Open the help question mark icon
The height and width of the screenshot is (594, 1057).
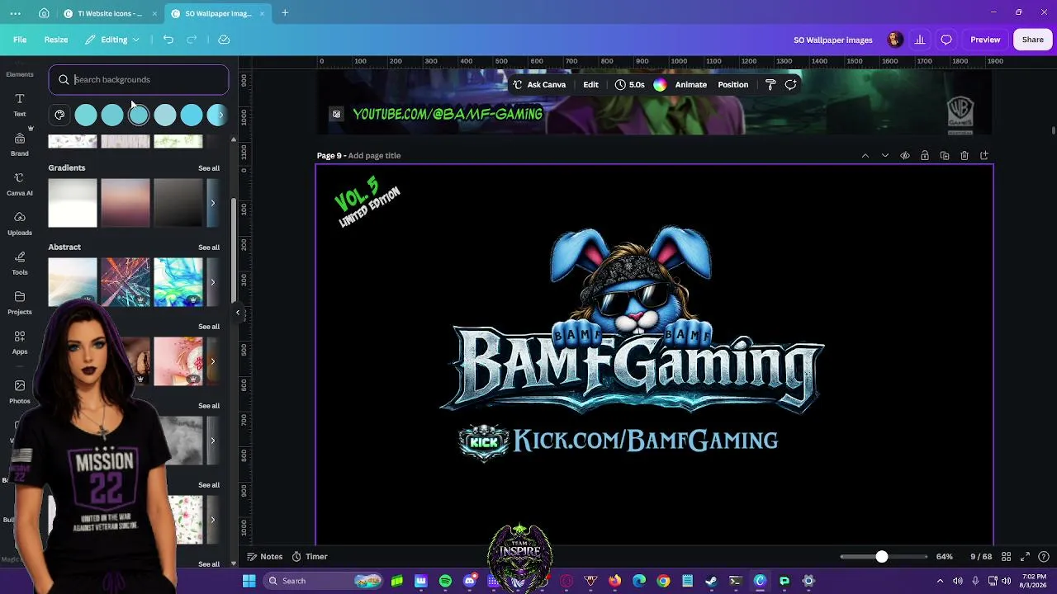(x=1044, y=557)
